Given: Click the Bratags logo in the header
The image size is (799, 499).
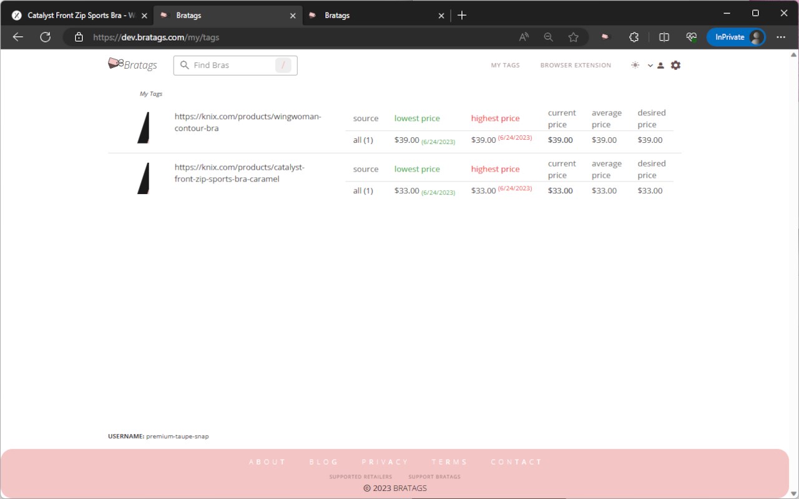Looking at the screenshot, I should click(x=132, y=65).
